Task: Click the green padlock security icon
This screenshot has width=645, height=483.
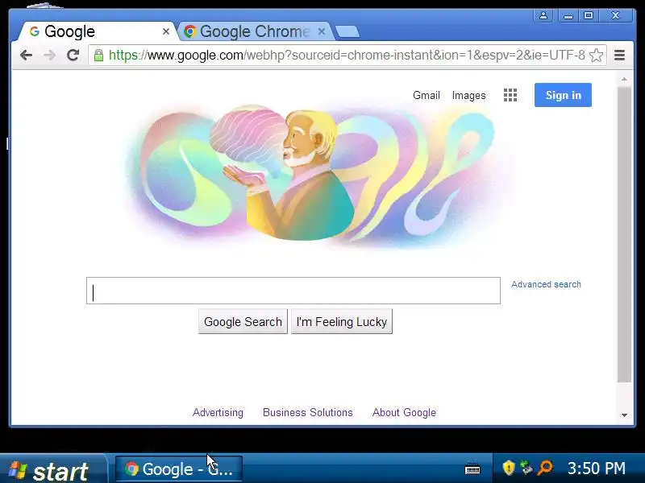Action: point(98,55)
